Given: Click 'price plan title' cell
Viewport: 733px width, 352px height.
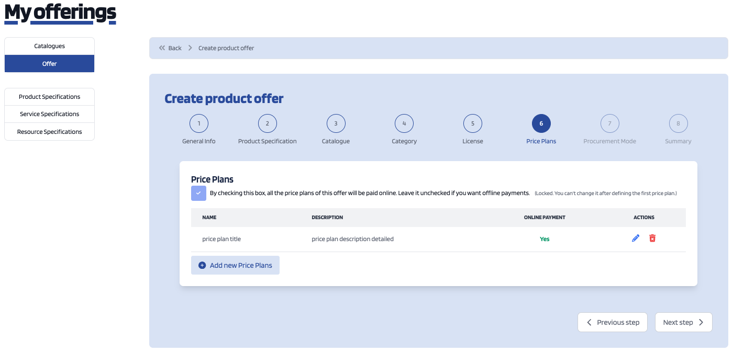Looking at the screenshot, I should (x=221, y=239).
